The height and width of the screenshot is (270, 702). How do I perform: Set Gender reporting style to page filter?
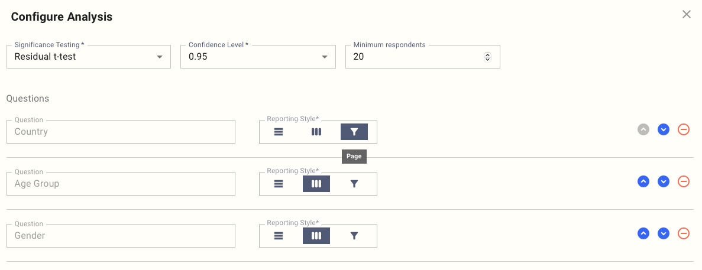click(x=354, y=236)
